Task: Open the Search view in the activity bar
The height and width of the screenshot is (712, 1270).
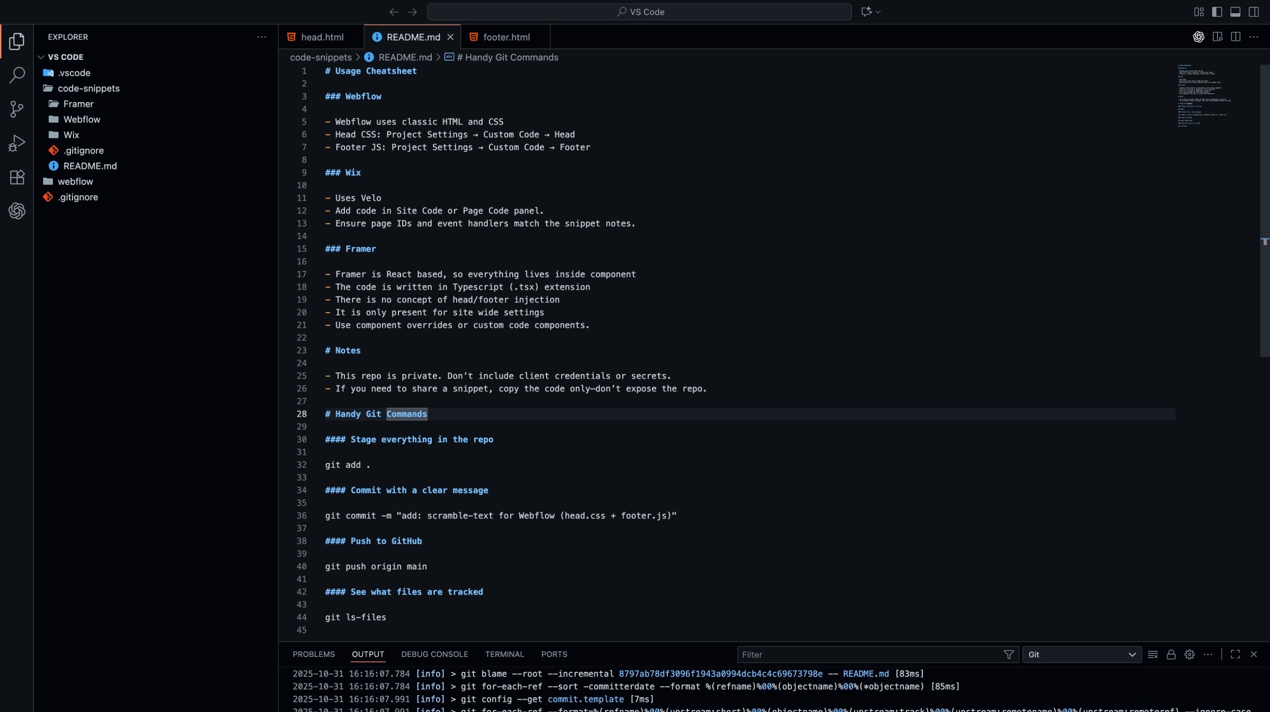Action: click(x=16, y=75)
